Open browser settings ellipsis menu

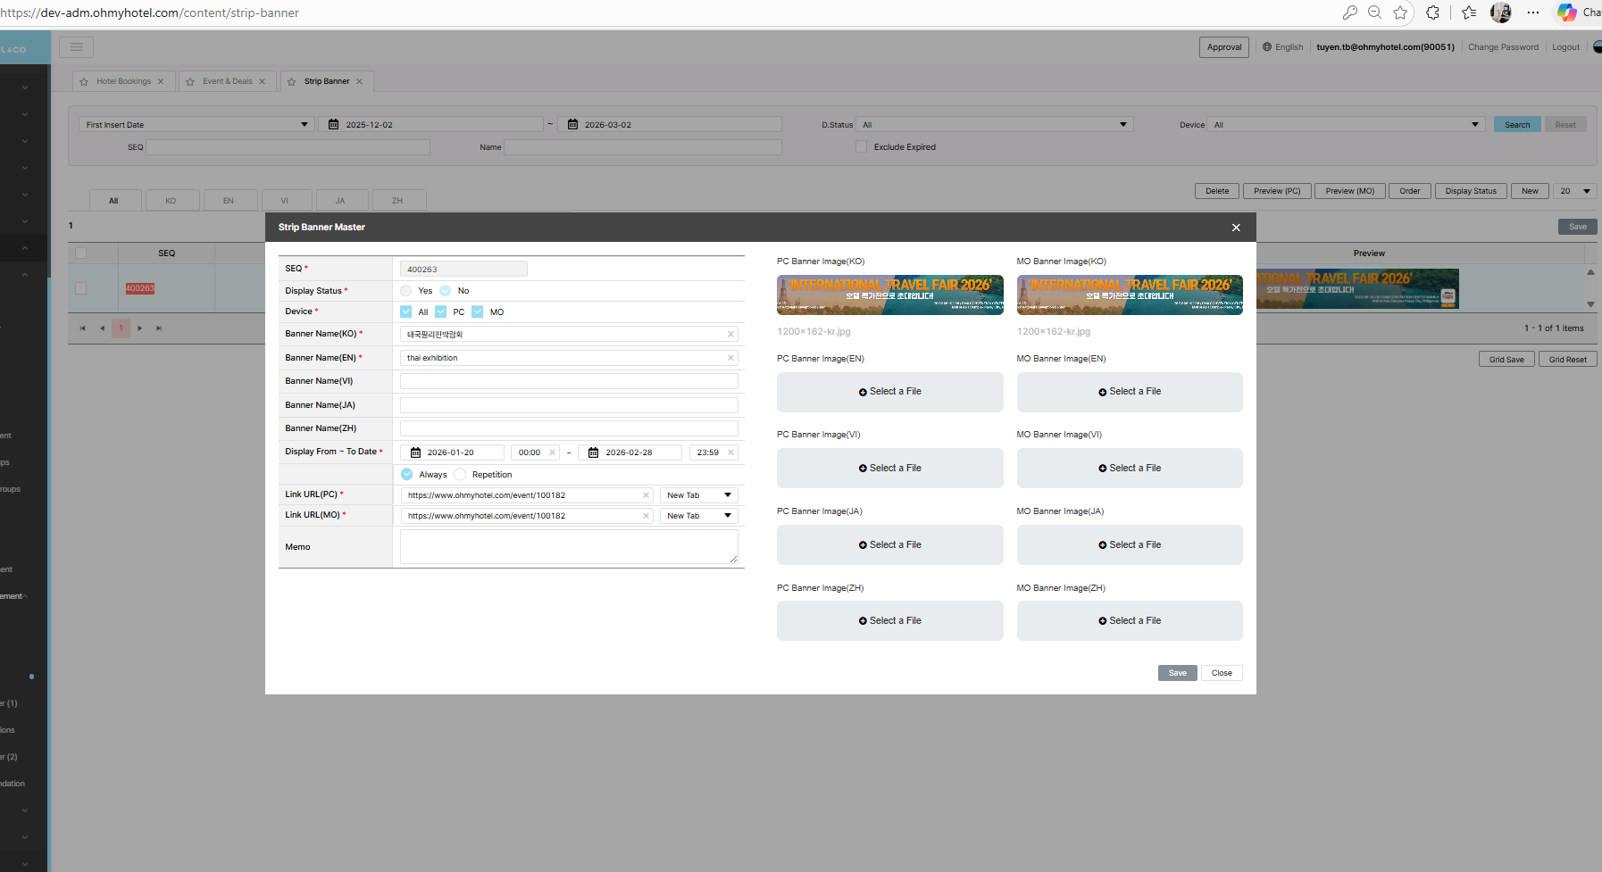tap(1533, 12)
